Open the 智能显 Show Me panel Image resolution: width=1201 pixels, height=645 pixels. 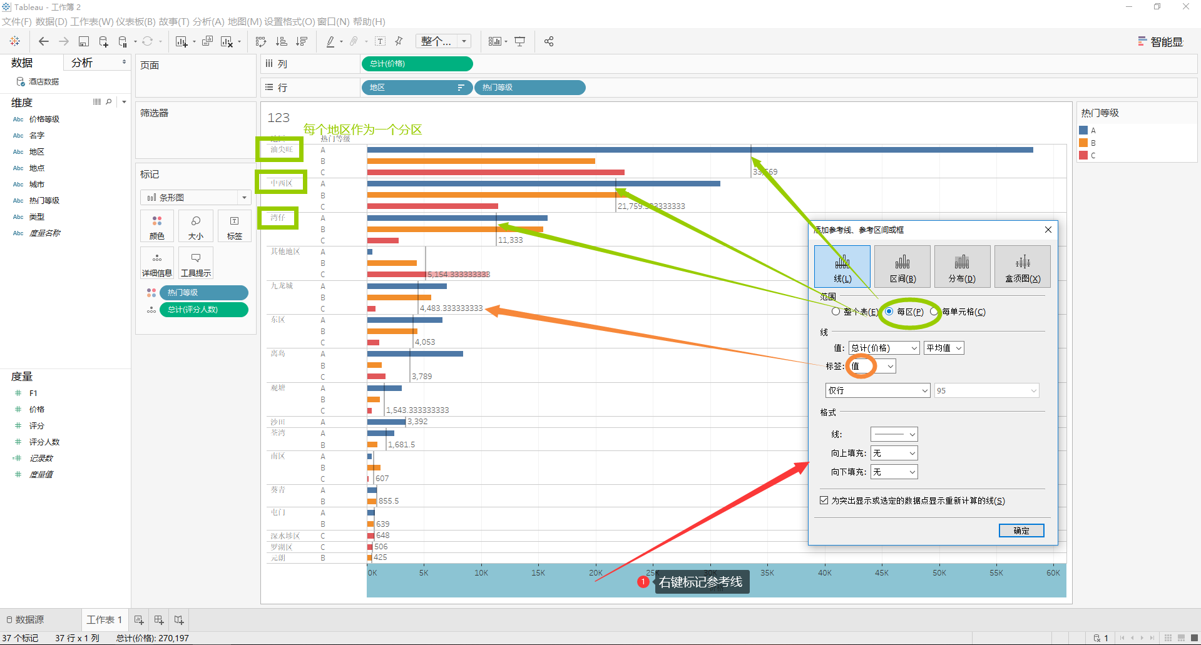(1161, 42)
